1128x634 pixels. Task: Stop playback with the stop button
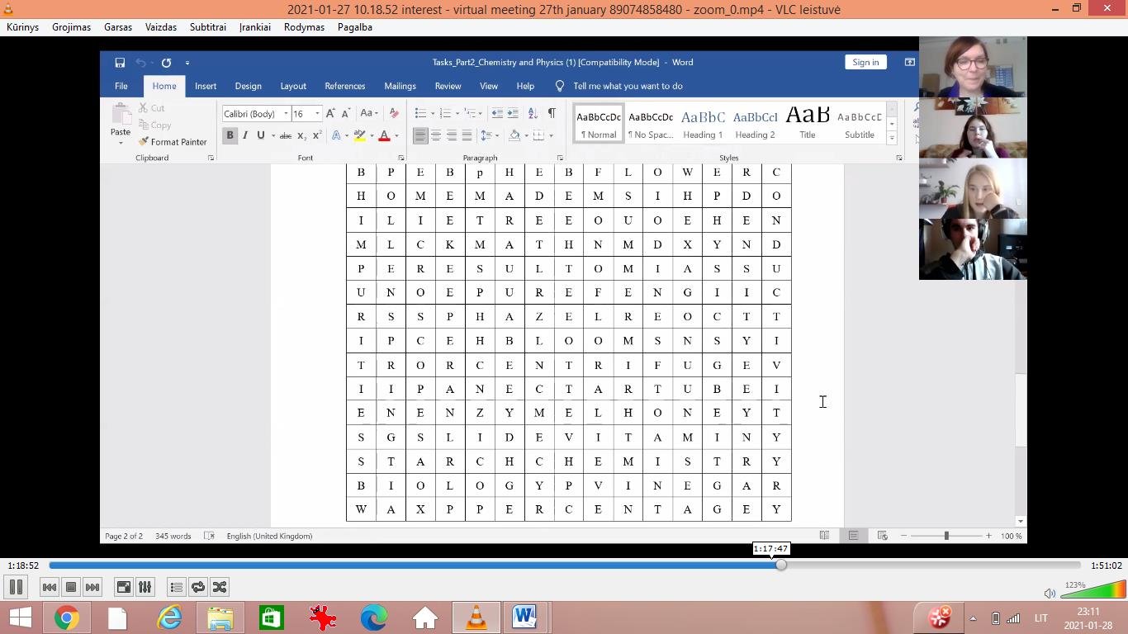pyautogui.click(x=71, y=587)
